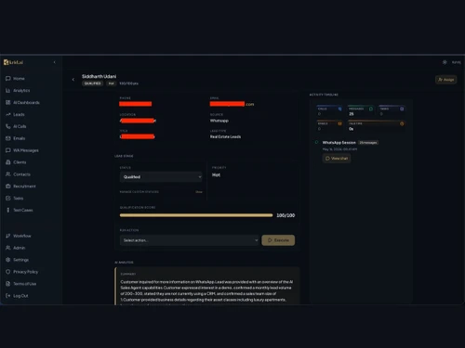Click the QUALIFIED badge under the lead name
This screenshot has width=465, height=348.
tap(92, 84)
